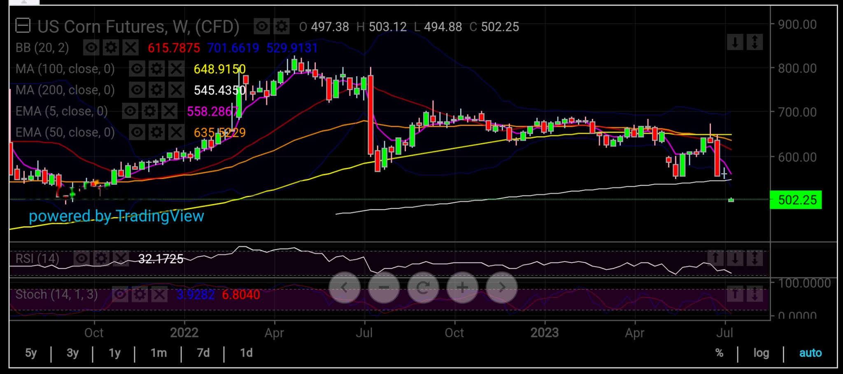Maximize the RSI pane

[x=755, y=258]
